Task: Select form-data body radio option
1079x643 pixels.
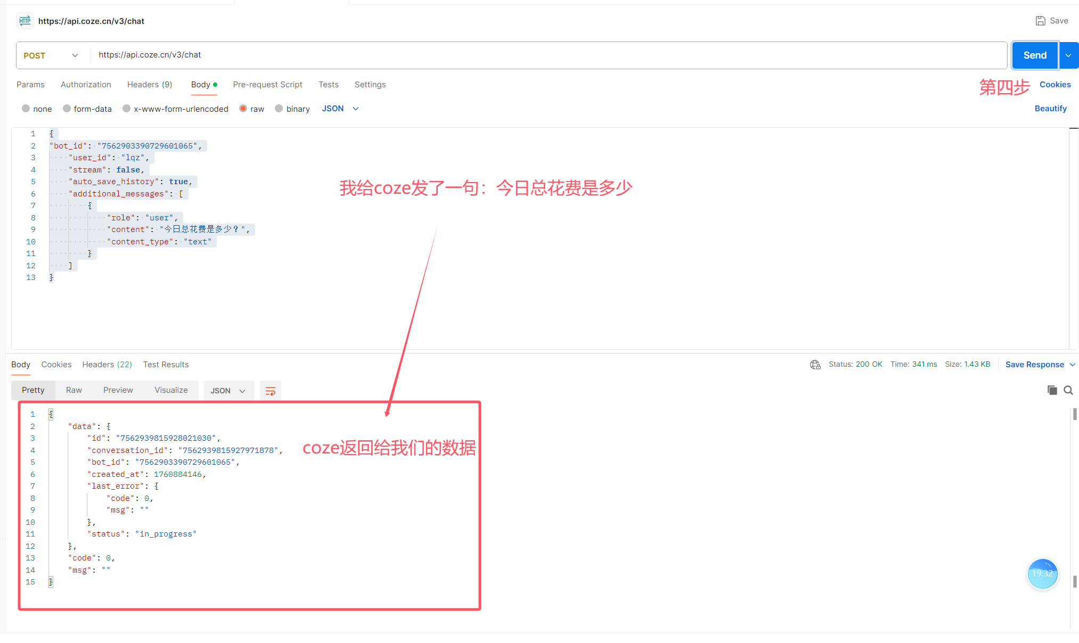Action: tap(67, 109)
